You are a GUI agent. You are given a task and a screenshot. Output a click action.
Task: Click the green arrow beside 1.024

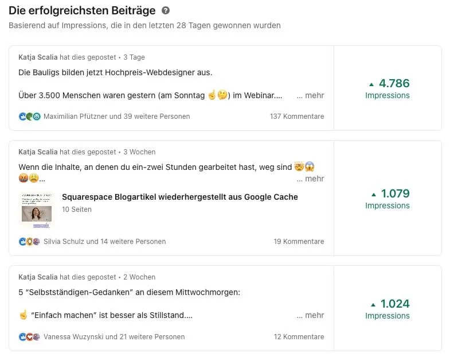pyautogui.click(x=373, y=305)
